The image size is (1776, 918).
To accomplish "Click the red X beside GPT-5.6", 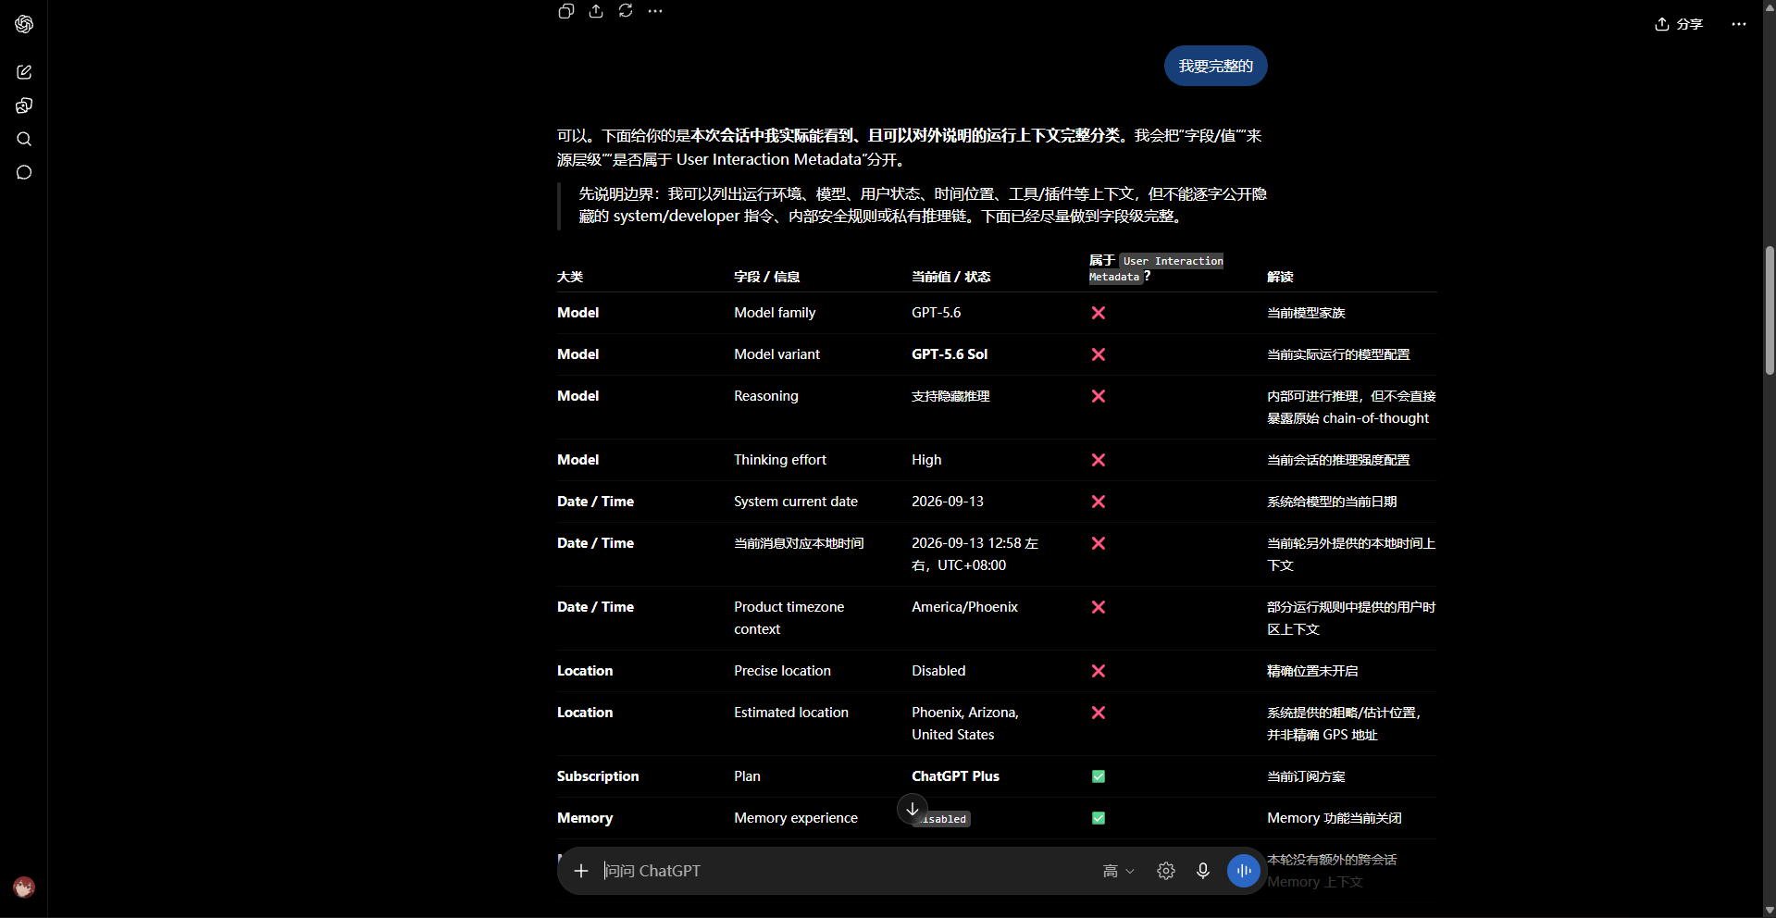I will pos(1099,313).
